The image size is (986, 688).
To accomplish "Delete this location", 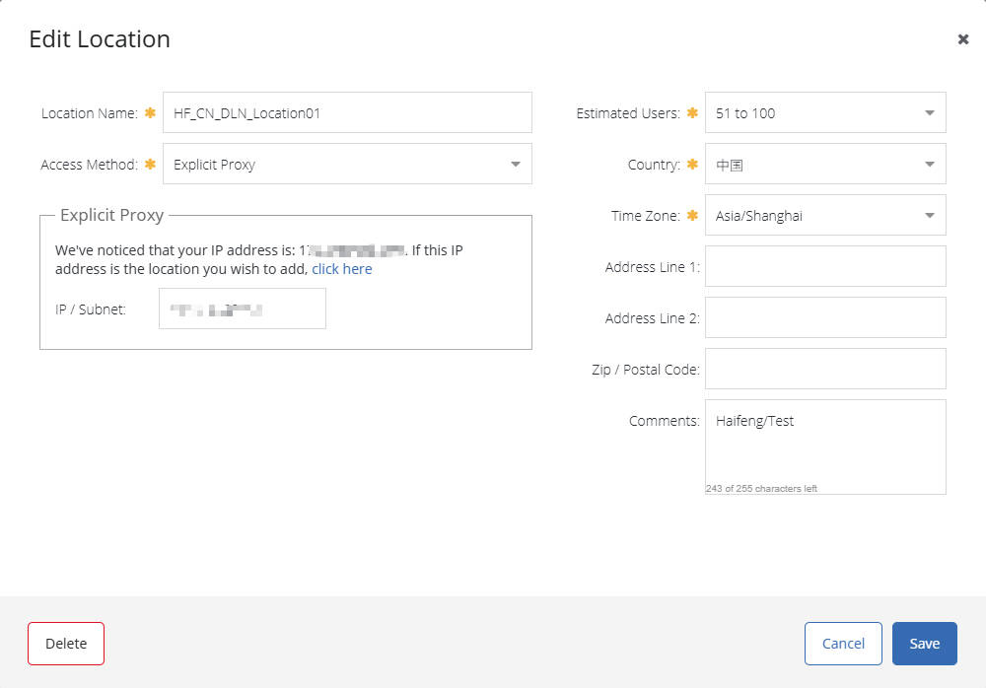I will pyautogui.click(x=66, y=644).
